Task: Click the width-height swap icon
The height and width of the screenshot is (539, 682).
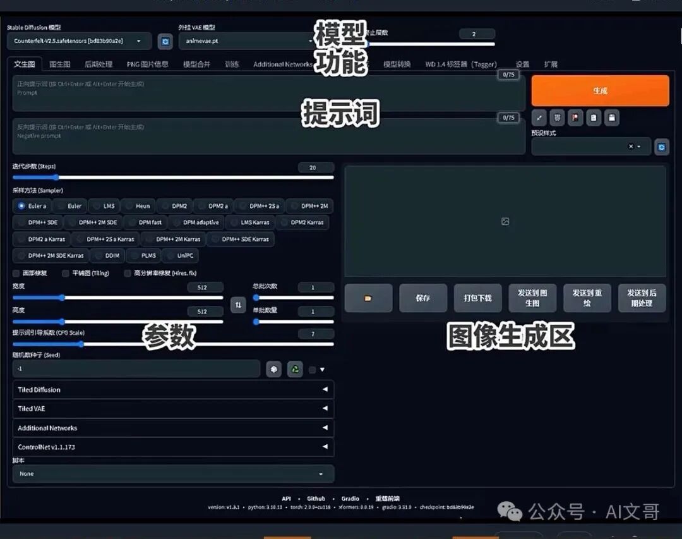Action: (x=239, y=305)
